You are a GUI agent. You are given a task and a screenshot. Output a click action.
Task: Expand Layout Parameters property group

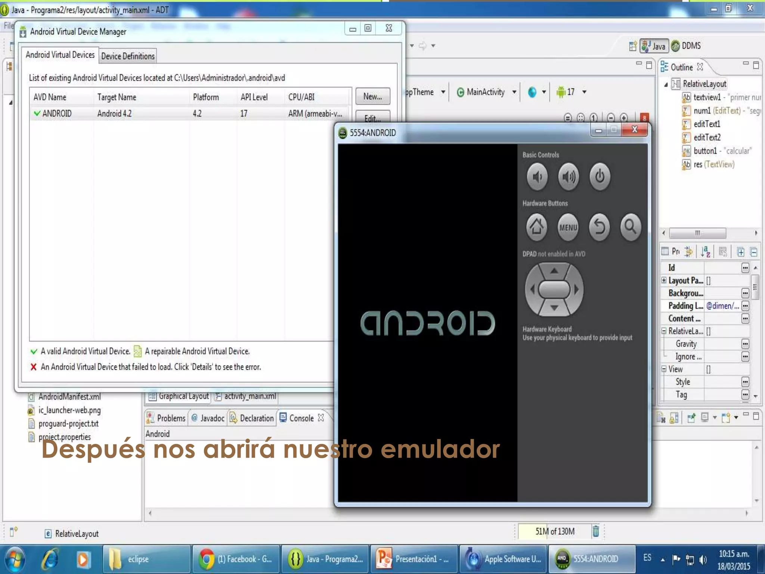664,280
